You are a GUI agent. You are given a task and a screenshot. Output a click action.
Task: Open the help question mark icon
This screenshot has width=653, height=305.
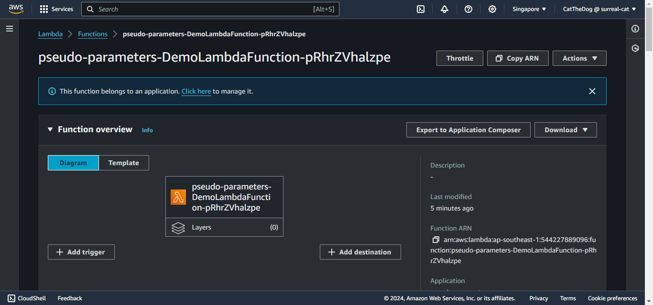click(x=468, y=9)
